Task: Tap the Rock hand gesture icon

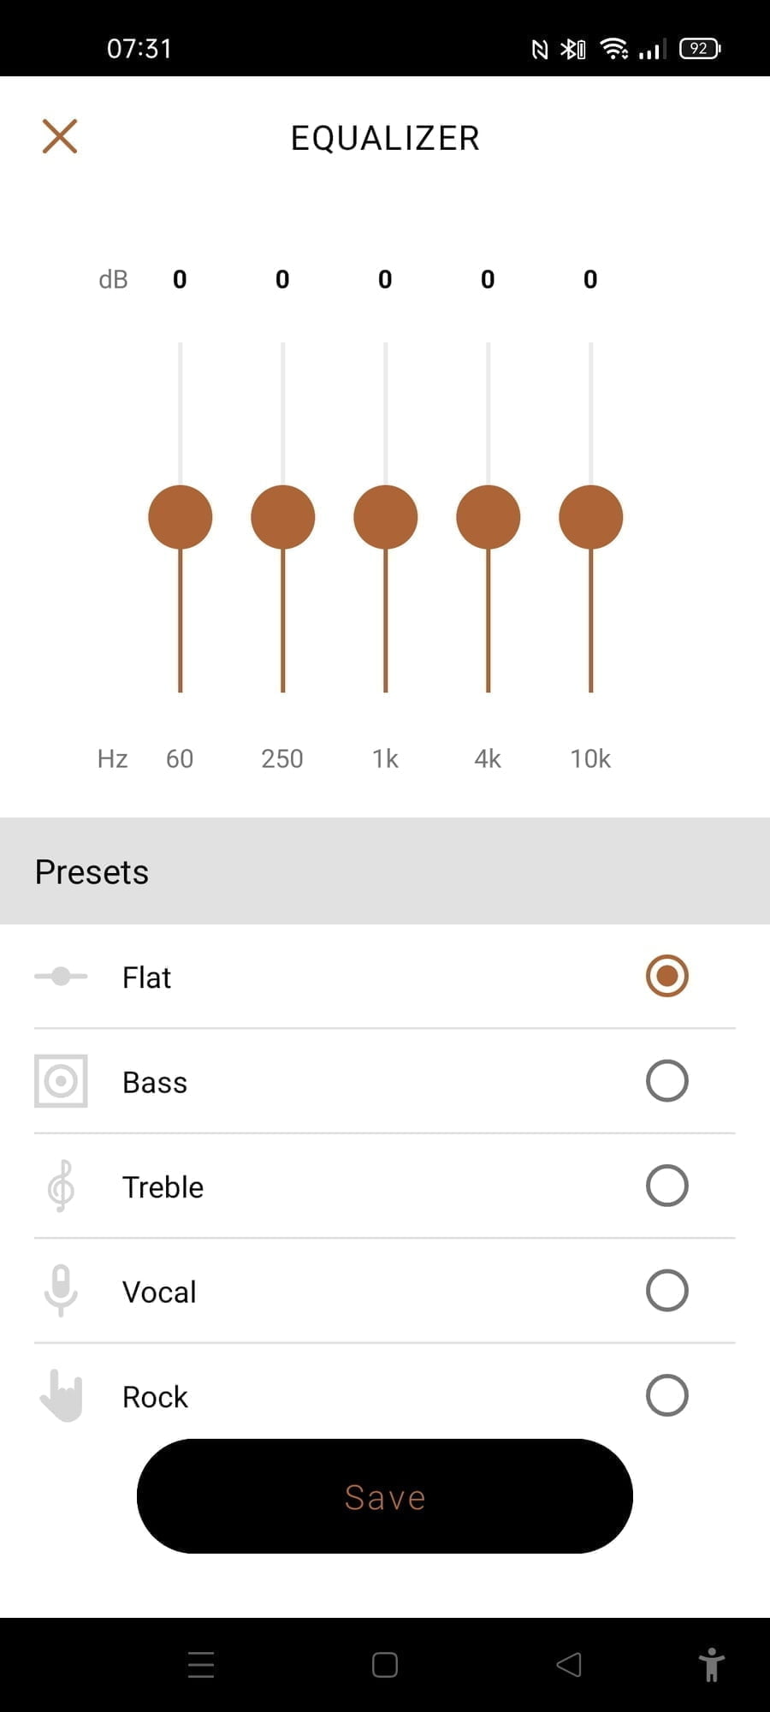Action: tap(61, 1395)
